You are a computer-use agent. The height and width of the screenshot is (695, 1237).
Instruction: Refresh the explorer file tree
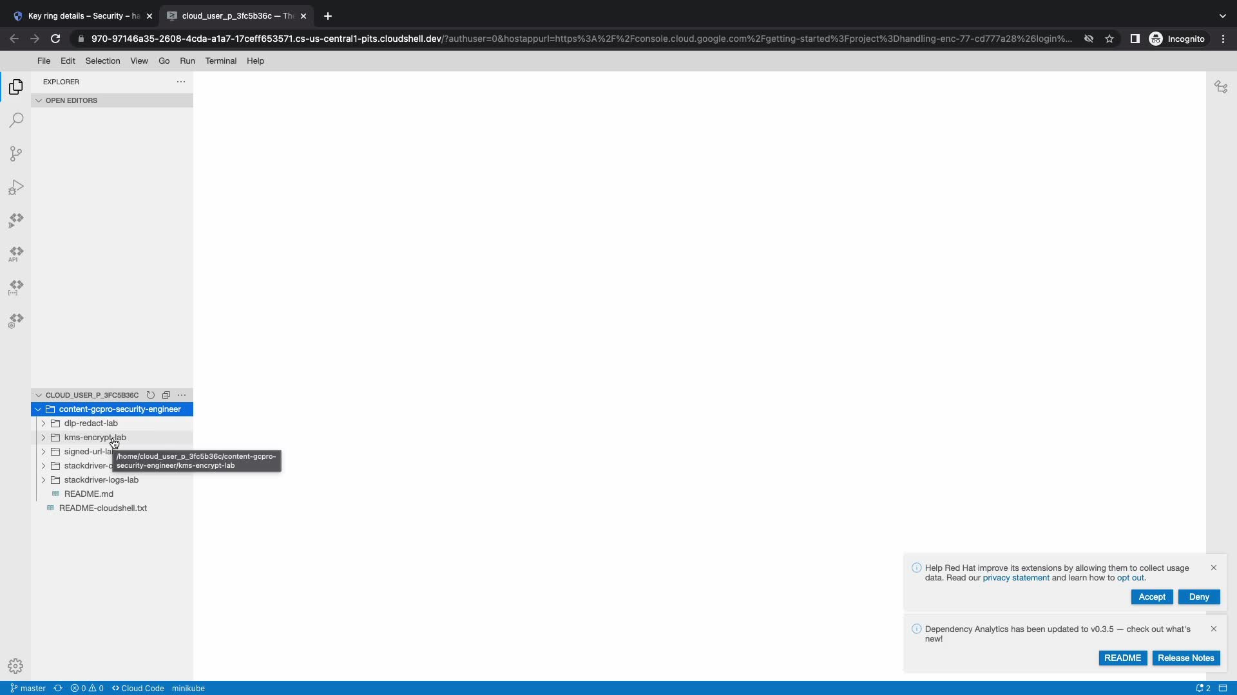tap(151, 395)
